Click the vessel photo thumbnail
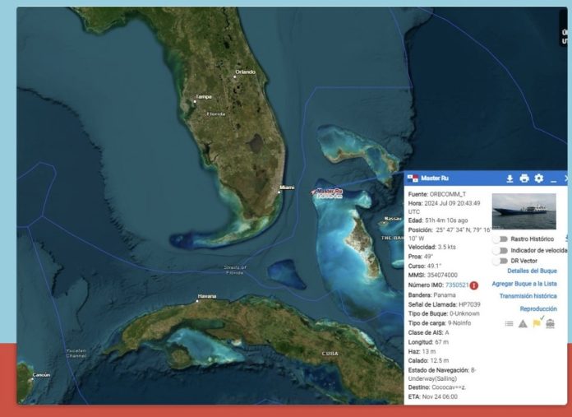Viewport: 572px width, 417px height. pyautogui.click(x=524, y=211)
